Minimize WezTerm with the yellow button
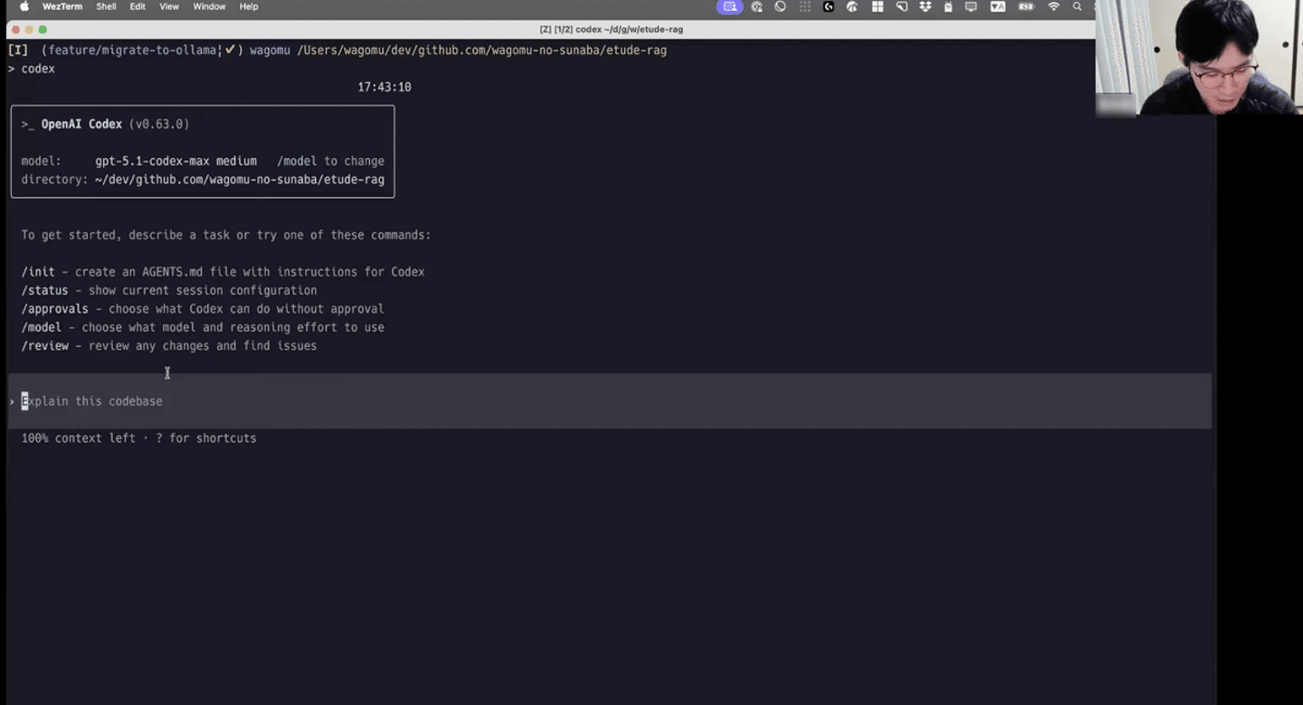This screenshot has height=705, width=1303. click(29, 29)
